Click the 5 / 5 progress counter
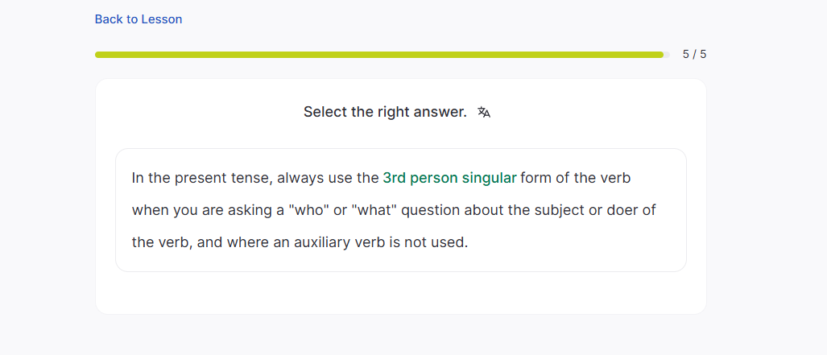Viewport: 827px width, 355px height. [694, 55]
